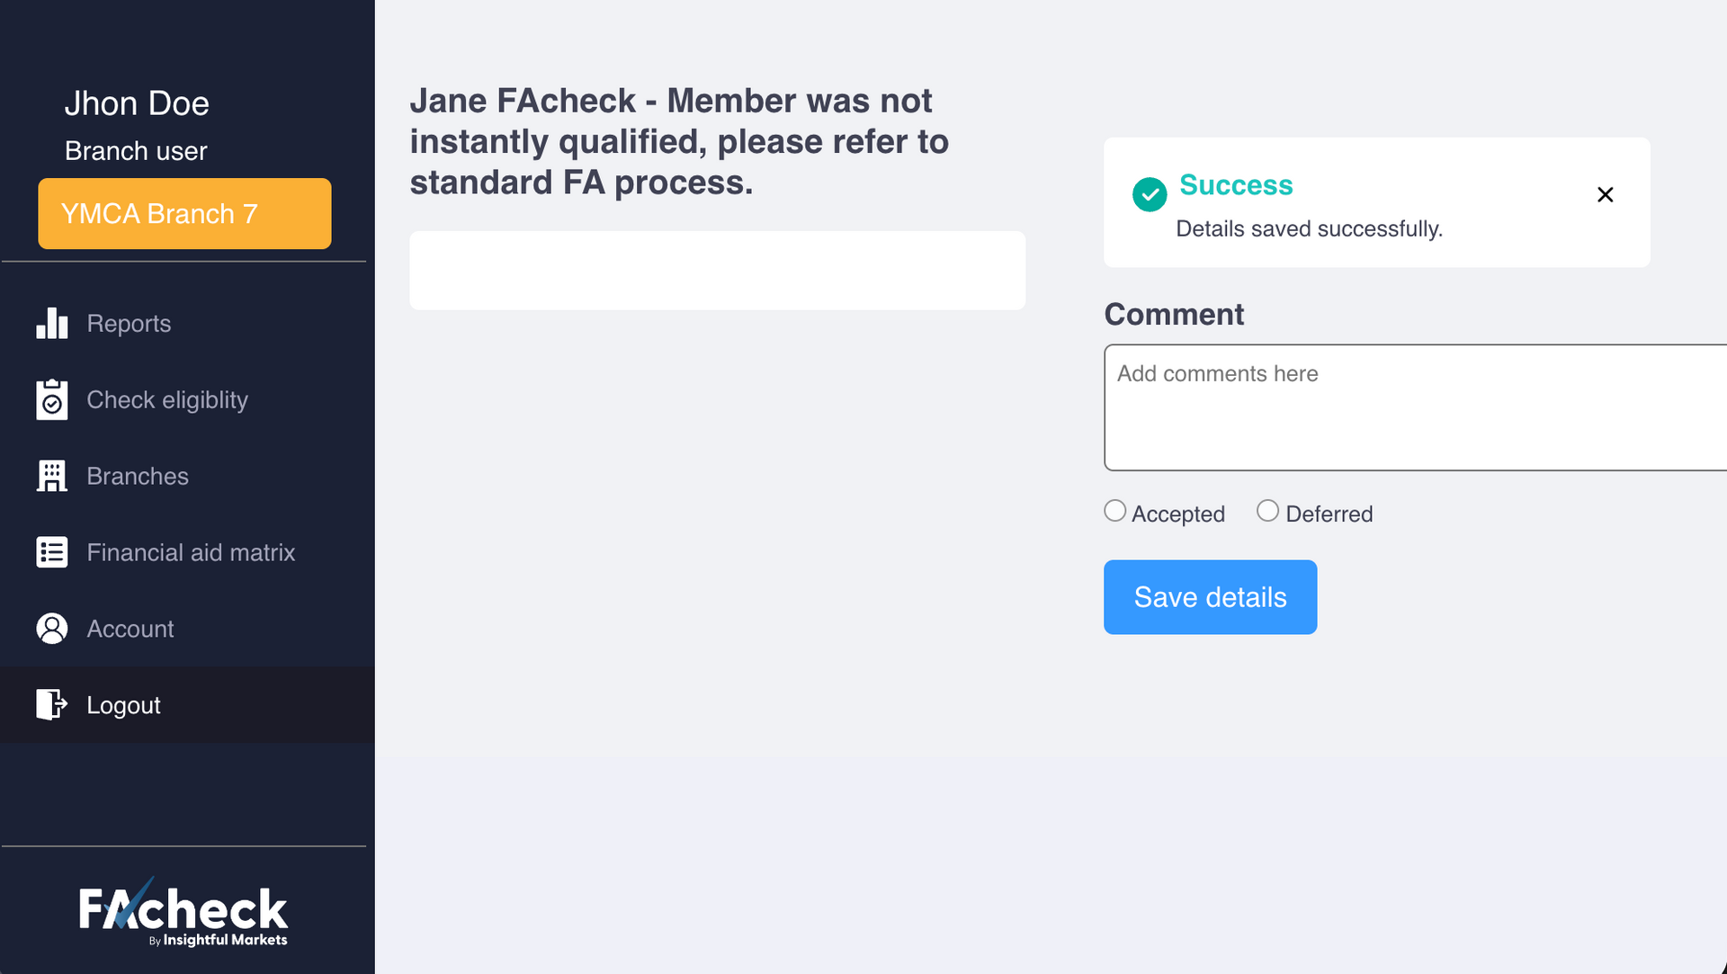Select the Accepted radio option
The height and width of the screenshot is (974, 1727).
coord(1115,511)
